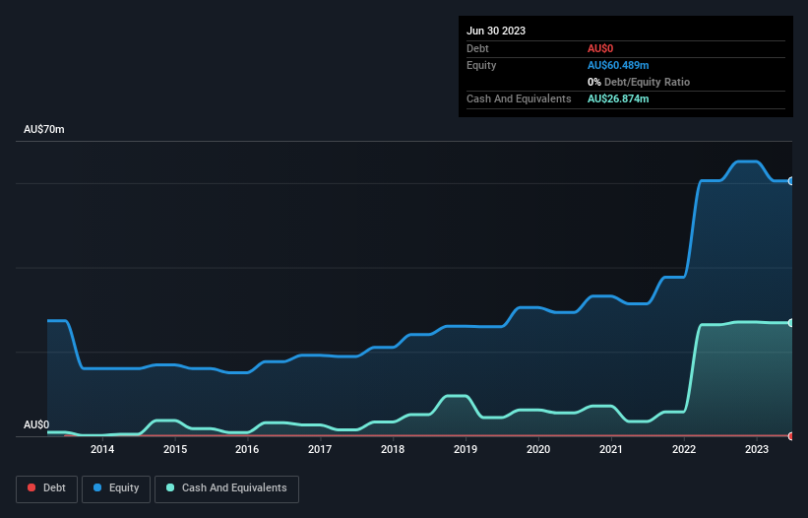
Task: Click the AU$0 axis label
Action: pos(36,424)
